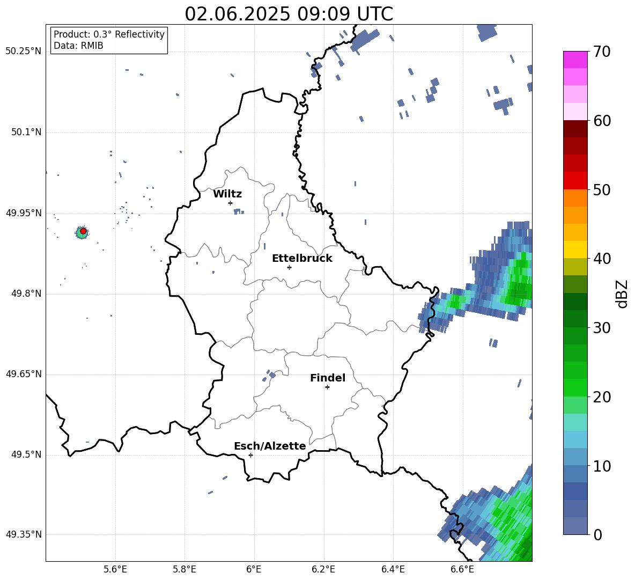The image size is (635, 580).
Task: Click the cross marker below Wiltz
Action: 231,203
